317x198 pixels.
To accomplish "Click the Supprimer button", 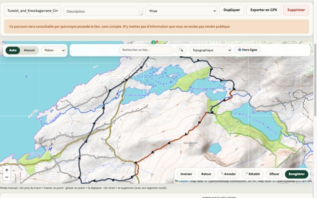I will tap(296, 10).
